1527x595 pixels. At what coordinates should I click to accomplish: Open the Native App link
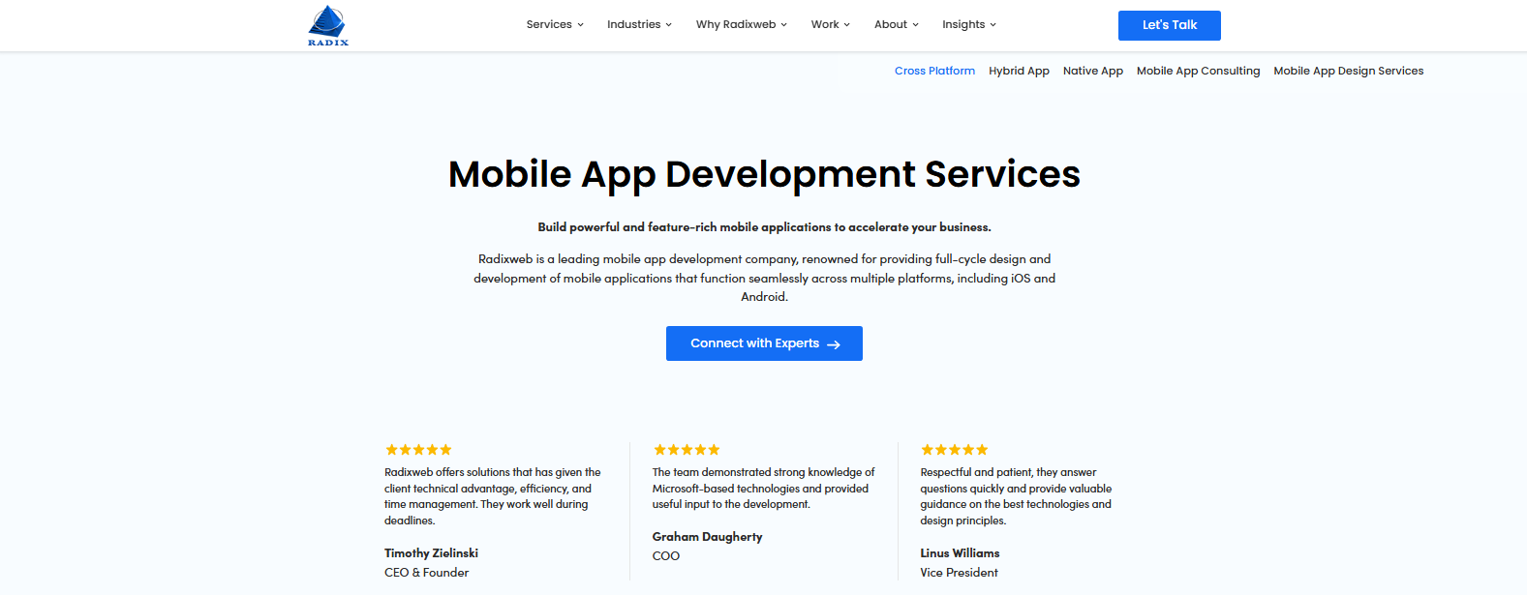(x=1093, y=71)
